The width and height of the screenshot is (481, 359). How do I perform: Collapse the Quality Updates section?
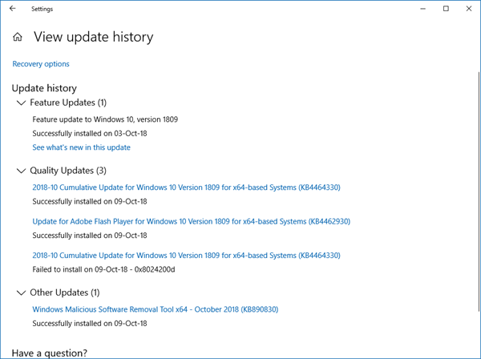tap(21, 171)
